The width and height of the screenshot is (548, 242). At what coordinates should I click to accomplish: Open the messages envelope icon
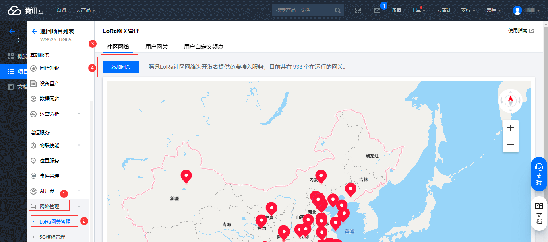(x=377, y=10)
